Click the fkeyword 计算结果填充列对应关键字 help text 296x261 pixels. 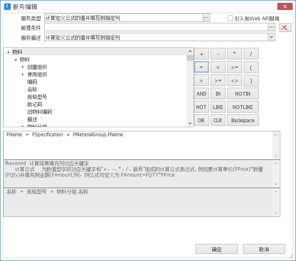click(47, 163)
